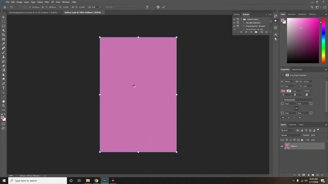This screenshot has width=328, height=184.
Task: Commit the transform with the checkmark
Action: [163, 7]
